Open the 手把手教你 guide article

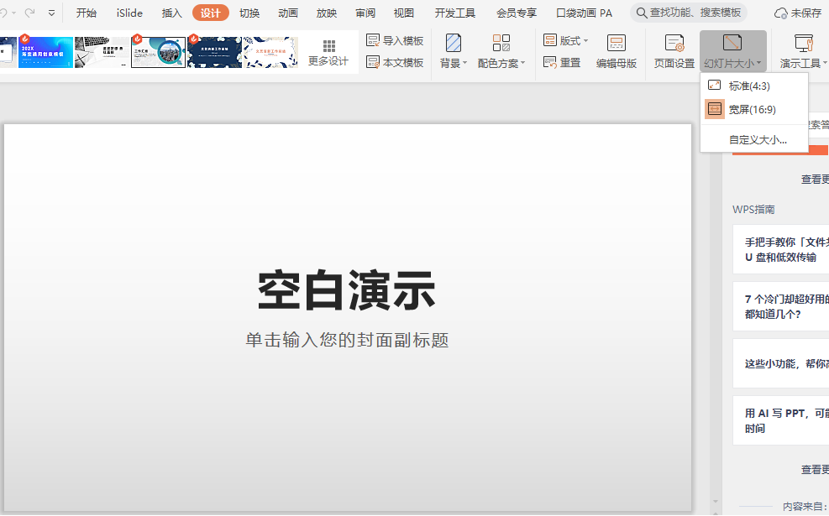click(781, 249)
